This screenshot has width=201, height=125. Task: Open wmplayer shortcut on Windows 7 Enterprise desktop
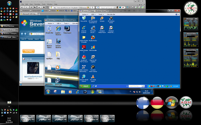(x=58, y=70)
